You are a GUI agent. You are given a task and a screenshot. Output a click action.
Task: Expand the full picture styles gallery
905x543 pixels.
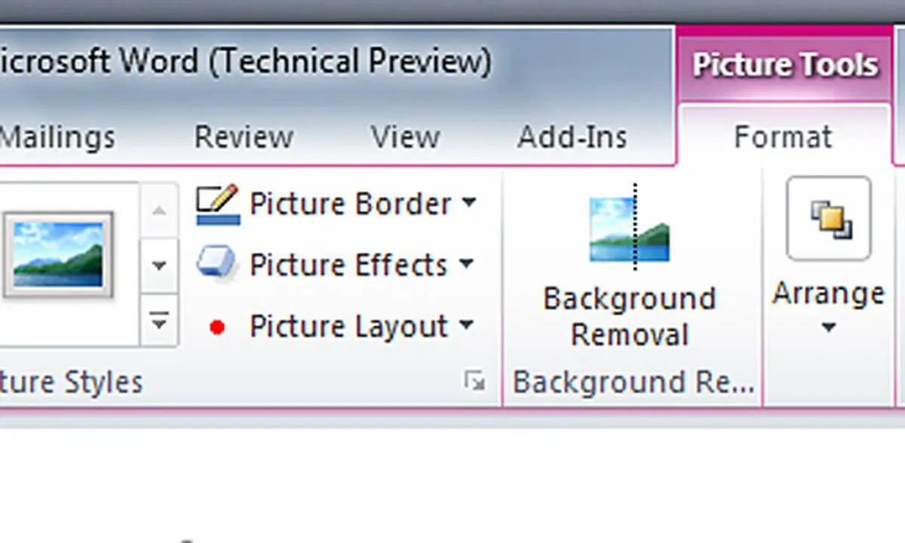[158, 322]
